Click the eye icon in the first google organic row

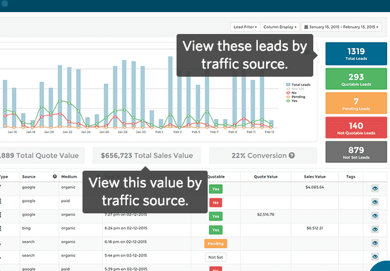pyautogui.click(x=375, y=188)
